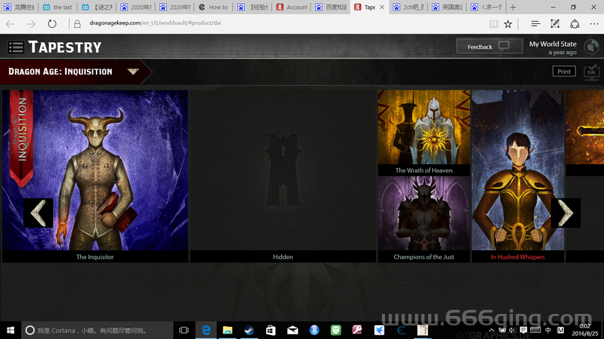
Task: Refresh the page
Action: click(52, 24)
